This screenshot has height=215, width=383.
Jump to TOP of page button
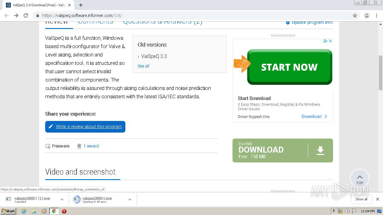point(360,179)
